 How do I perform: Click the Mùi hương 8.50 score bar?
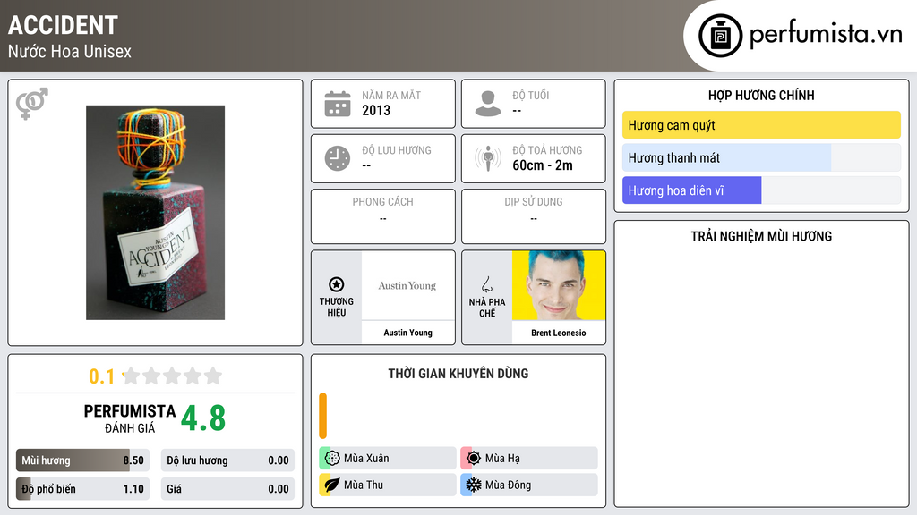(82, 460)
